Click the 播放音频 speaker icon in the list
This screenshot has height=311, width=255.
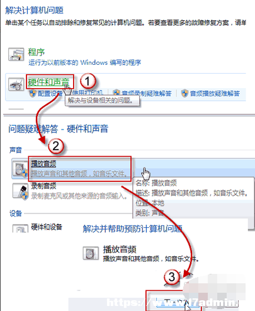pyautogui.click(x=20, y=169)
